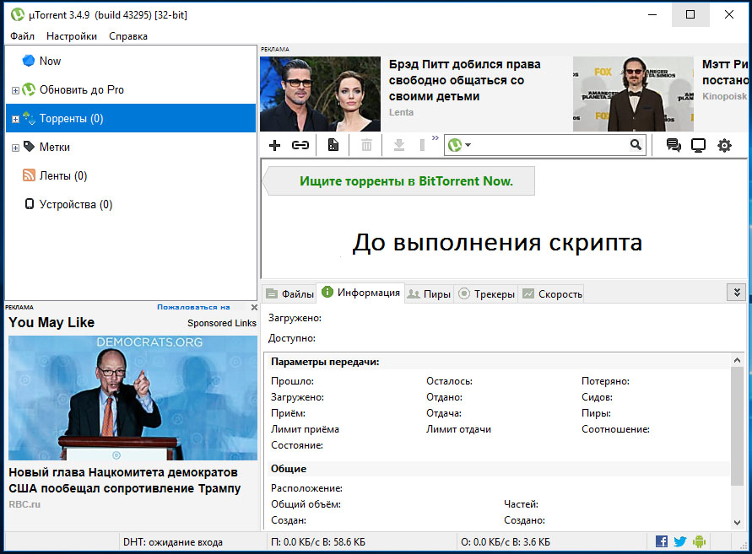Expand the toolbar overflow chevron
Image resolution: width=752 pixels, height=554 pixels.
tap(435, 138)
